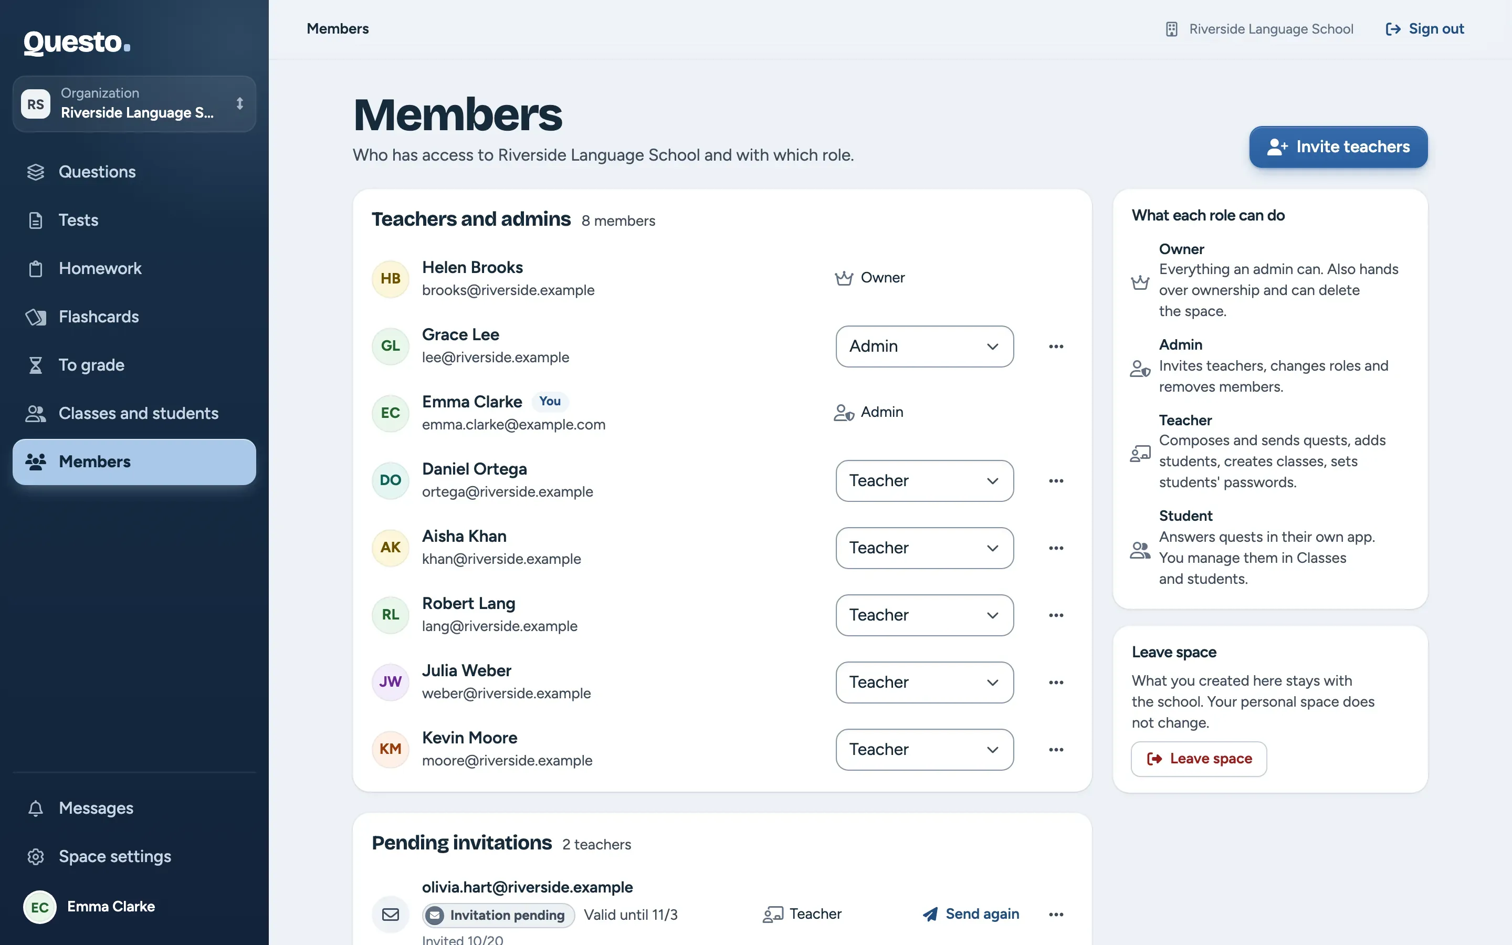Open more options for Daniel Ortega

coord(1056,480)
